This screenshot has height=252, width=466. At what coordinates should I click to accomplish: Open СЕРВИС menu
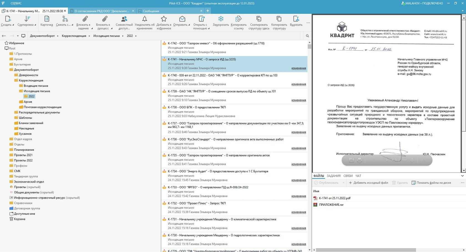[x=16, y=3]
